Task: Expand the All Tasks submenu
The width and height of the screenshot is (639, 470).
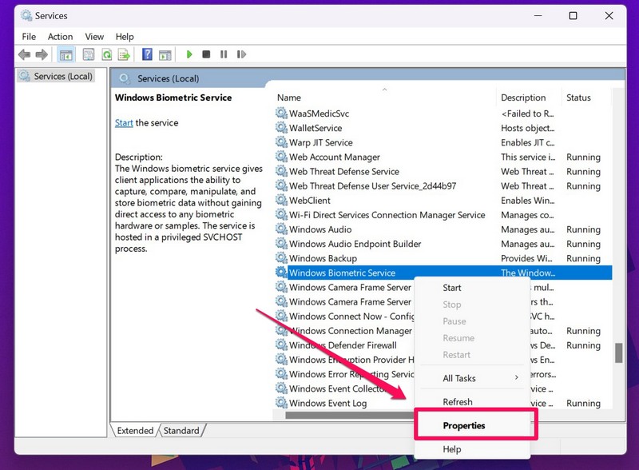Action: point(479,378)
